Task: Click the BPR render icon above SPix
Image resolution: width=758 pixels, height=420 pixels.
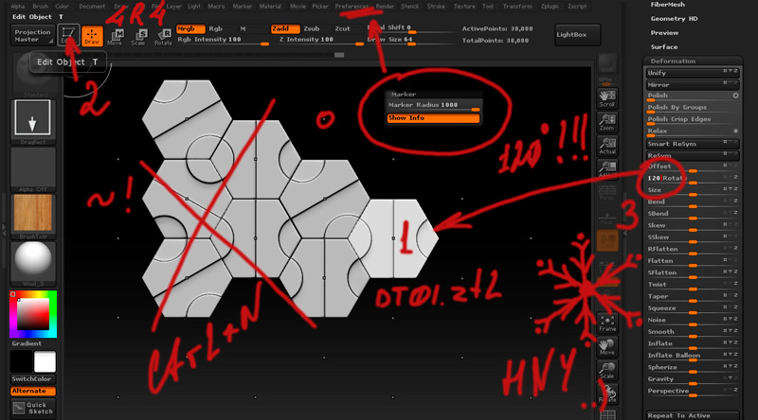Action: [607, 63]
